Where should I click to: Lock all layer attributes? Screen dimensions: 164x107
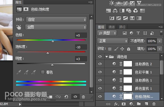[129, 49]
